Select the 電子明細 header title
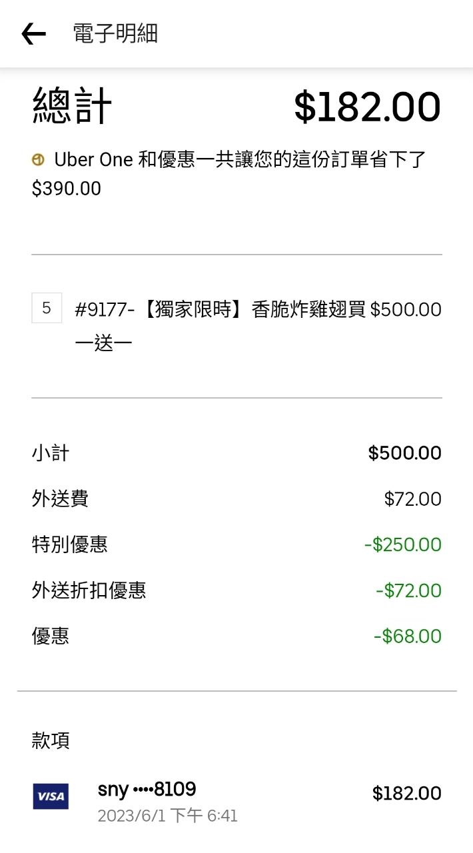 pyautogui.click(x=115, y=33)
